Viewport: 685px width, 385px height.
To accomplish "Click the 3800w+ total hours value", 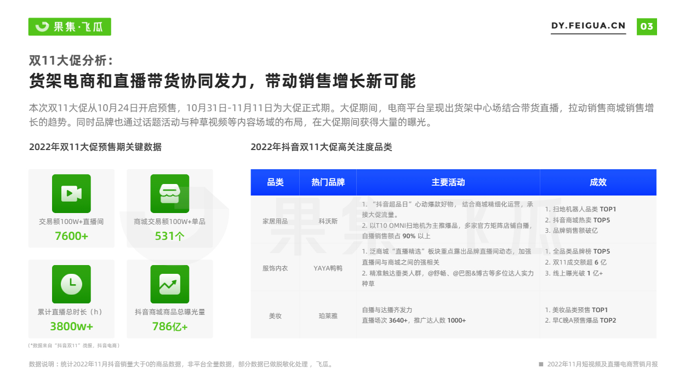I will [x=71, y=326].
